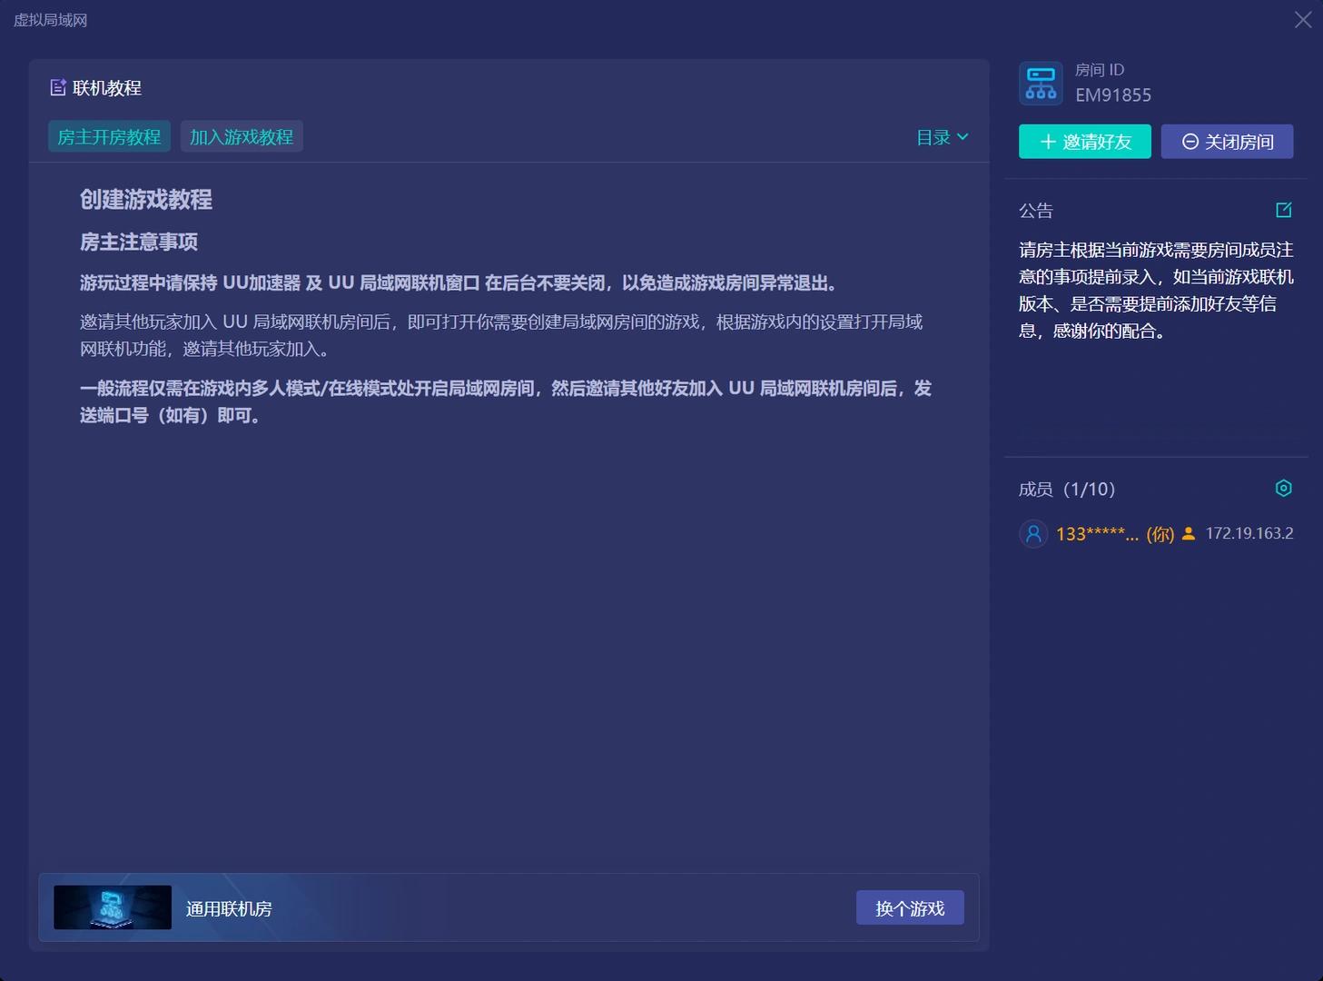Click the 联机教程 document icon
Image resolution: width=1323 pixels, height=981 pixels.
point(58,87)
